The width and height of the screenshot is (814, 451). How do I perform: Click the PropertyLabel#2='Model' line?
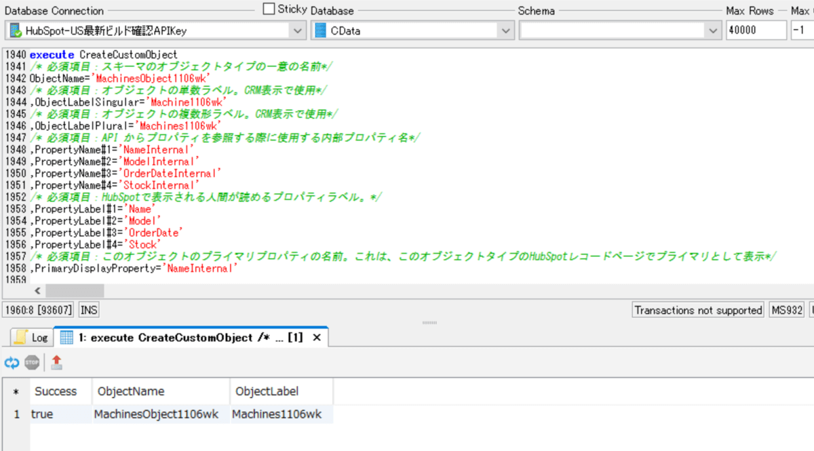click(96, 220)
